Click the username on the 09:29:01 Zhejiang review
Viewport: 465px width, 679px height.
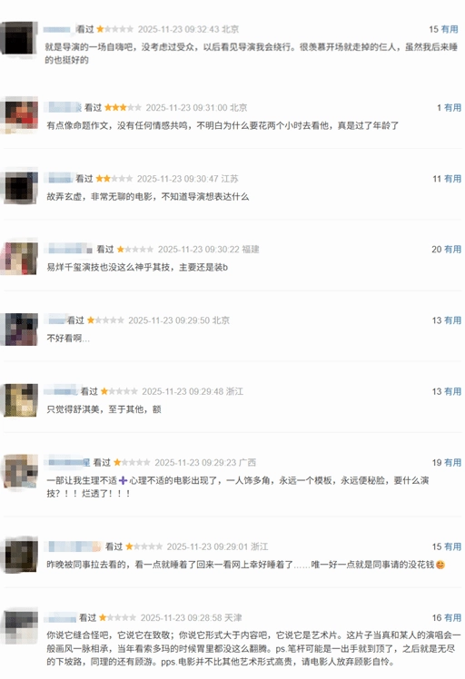[74, 546]
